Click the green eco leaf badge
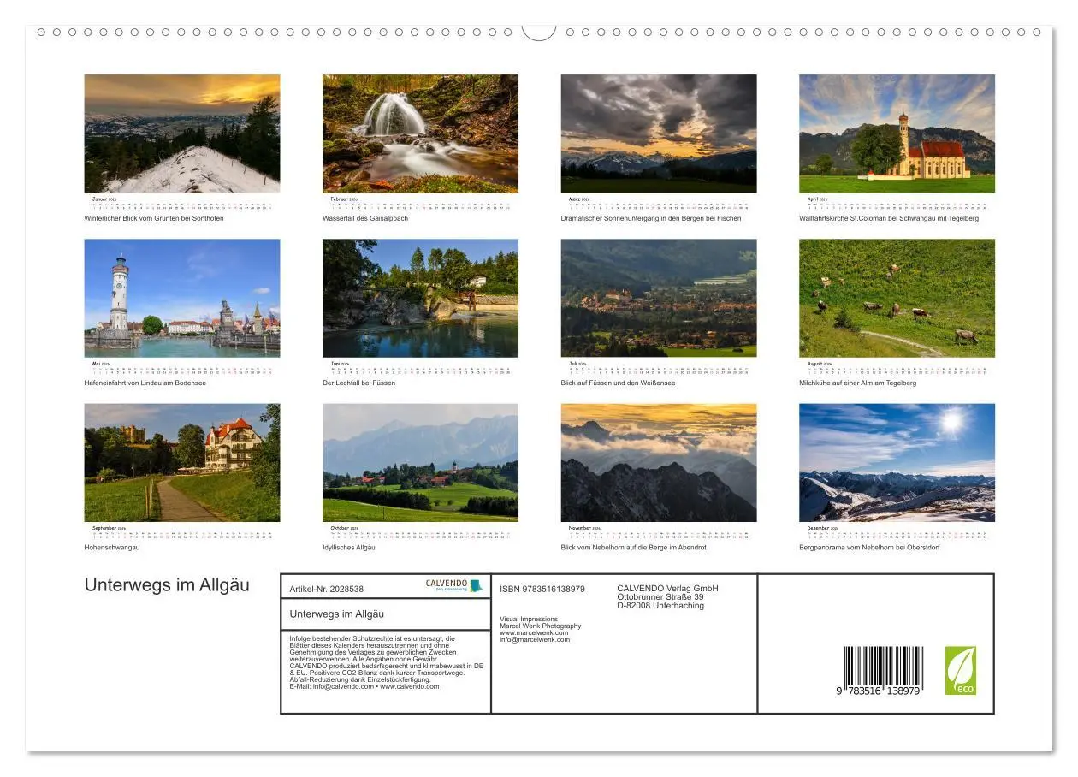Screen dimensions: 1078x777 (x=960, y=670)
